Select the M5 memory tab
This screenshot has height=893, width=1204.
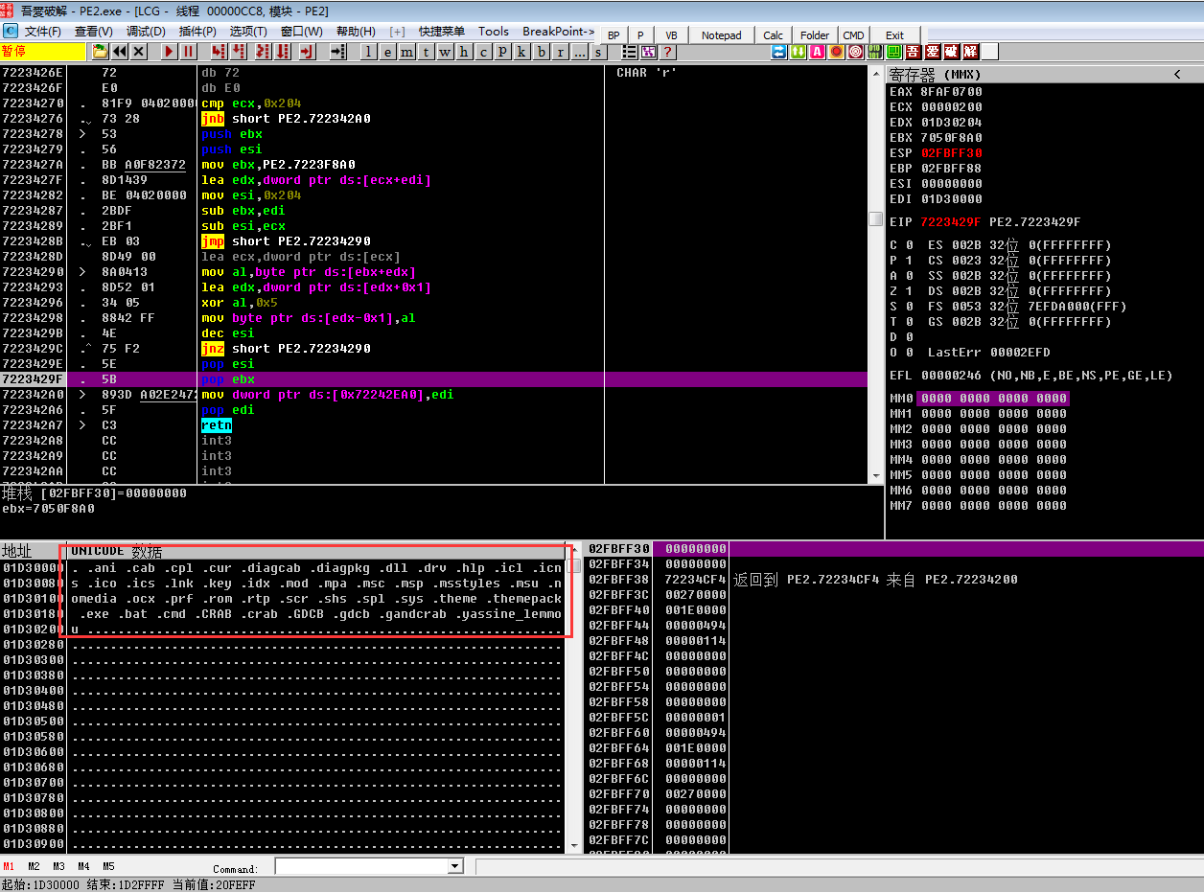[x=108, y=866]
